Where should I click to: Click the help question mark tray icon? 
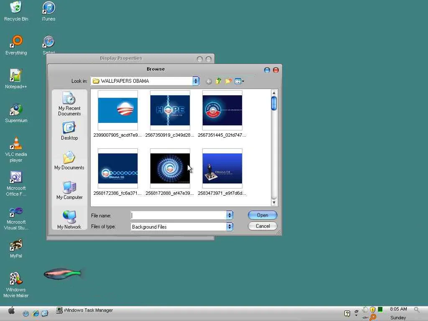pos(347,313)
